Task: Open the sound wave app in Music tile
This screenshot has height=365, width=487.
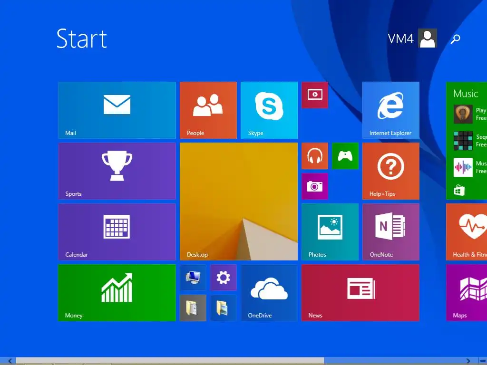Action: 463,167
